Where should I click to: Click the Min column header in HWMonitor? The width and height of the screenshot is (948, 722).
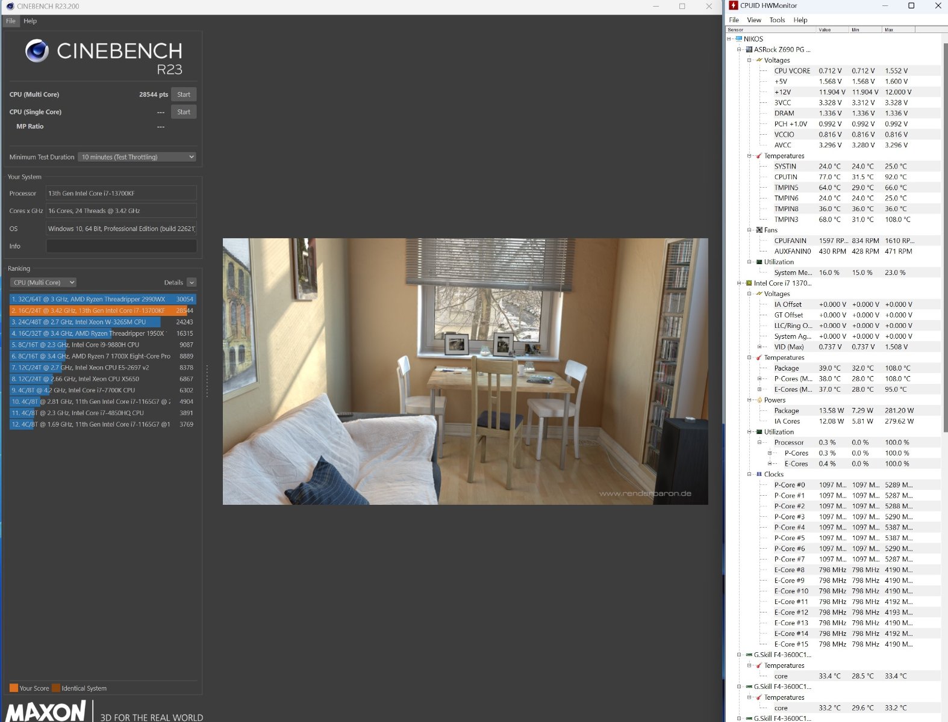click(865, 29)
